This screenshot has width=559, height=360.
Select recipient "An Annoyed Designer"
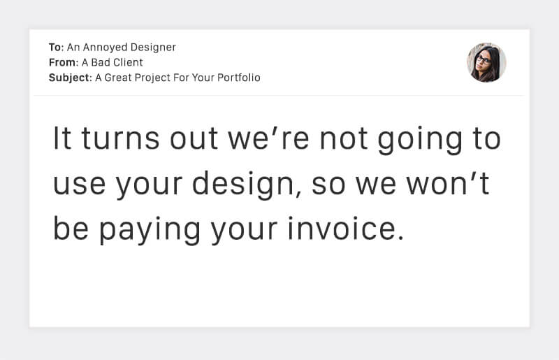pyautogui.click(x=122, y=48)
